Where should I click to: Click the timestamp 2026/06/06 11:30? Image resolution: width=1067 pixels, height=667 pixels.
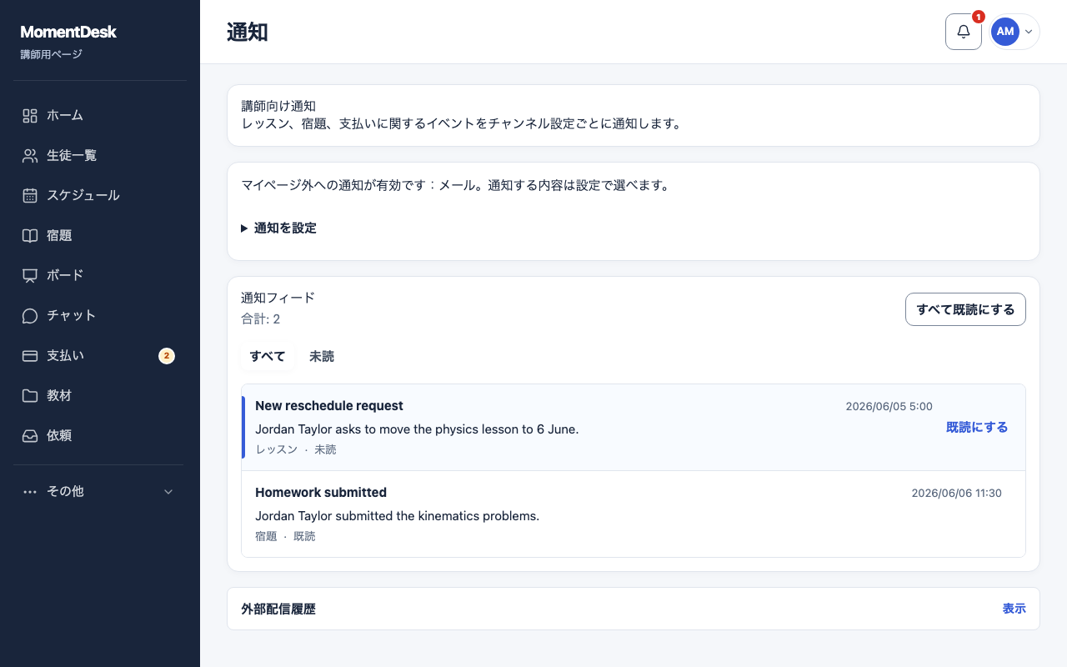pyautogui.click(x=957, y=494)
